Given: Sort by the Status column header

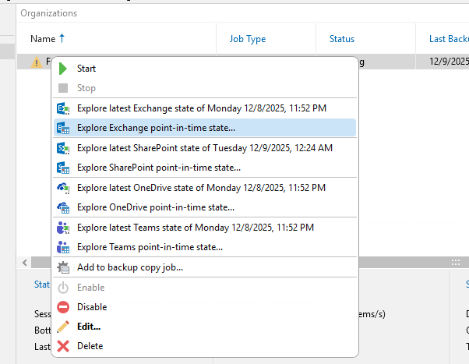Looking at the screenshot, I should (x=341, y=39).
